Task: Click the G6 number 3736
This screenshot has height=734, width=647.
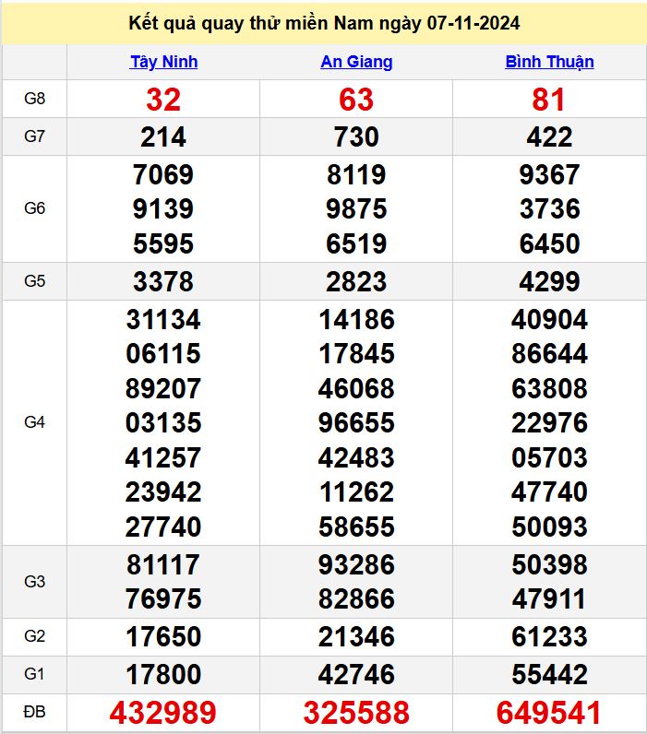Action: pyautogui.click(x=549, y=208)
